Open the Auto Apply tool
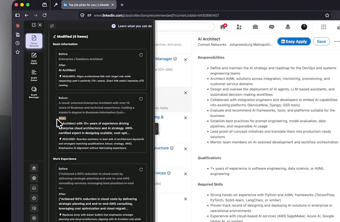The image size is (340, 222). pyautogui.click(x=34, y=58)
